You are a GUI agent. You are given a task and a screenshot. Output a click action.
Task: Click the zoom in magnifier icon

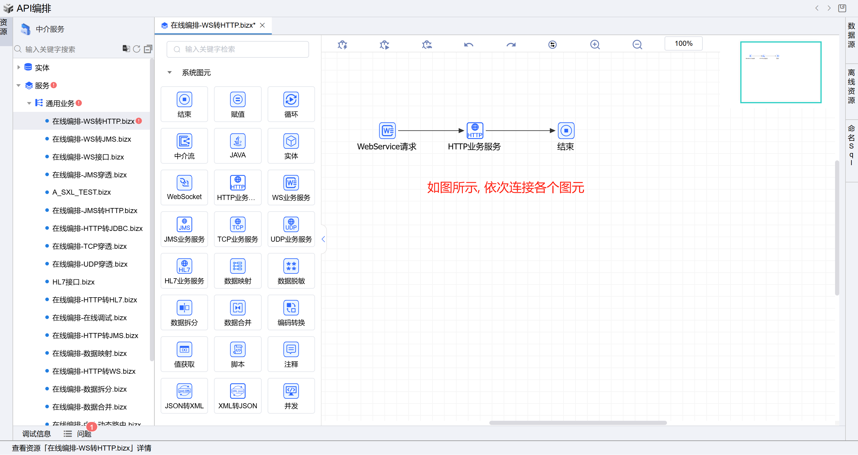[x=595, y=45]
